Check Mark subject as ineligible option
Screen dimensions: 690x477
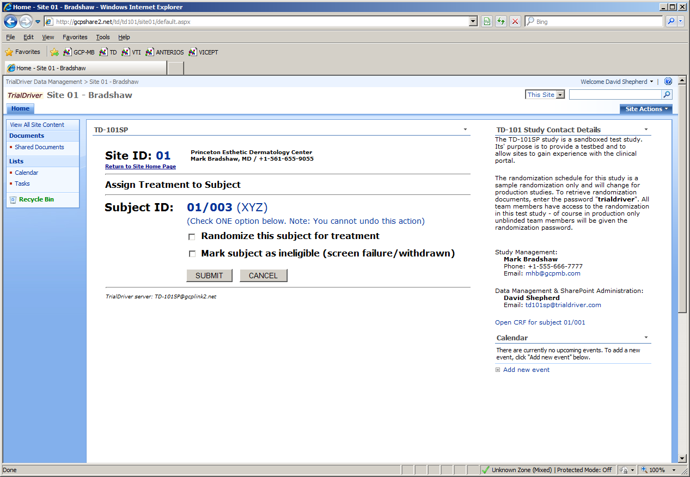coord(192,254)
